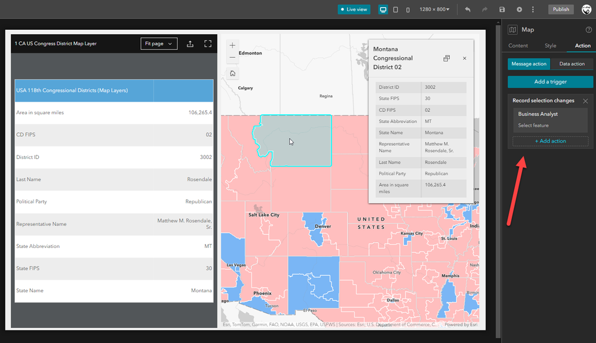Open the help question mark icon
596x343 pixels.
tap(588, 30)
